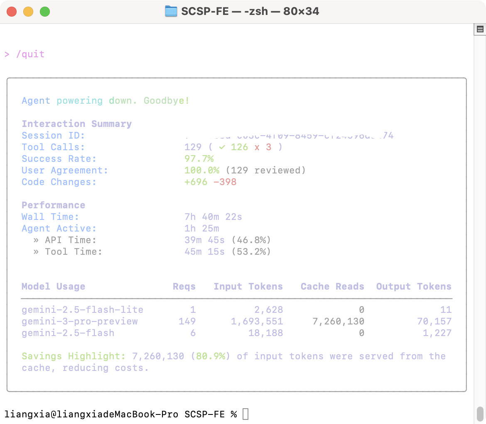
Task: Click the red close window button
Action: 12,12
